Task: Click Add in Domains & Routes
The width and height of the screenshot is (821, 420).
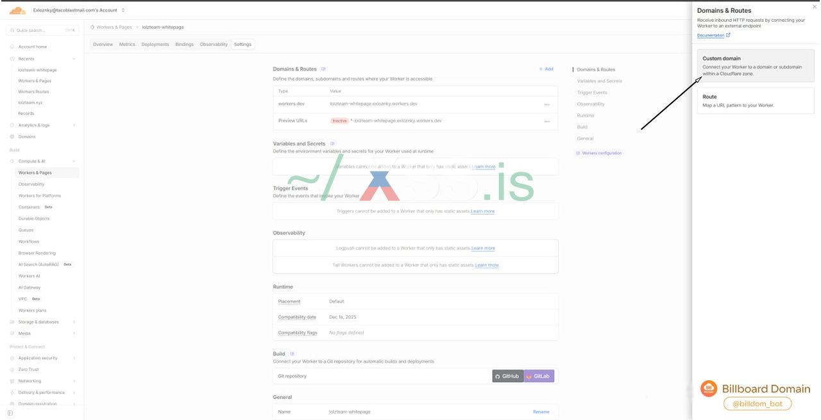Action: (546, 69)
